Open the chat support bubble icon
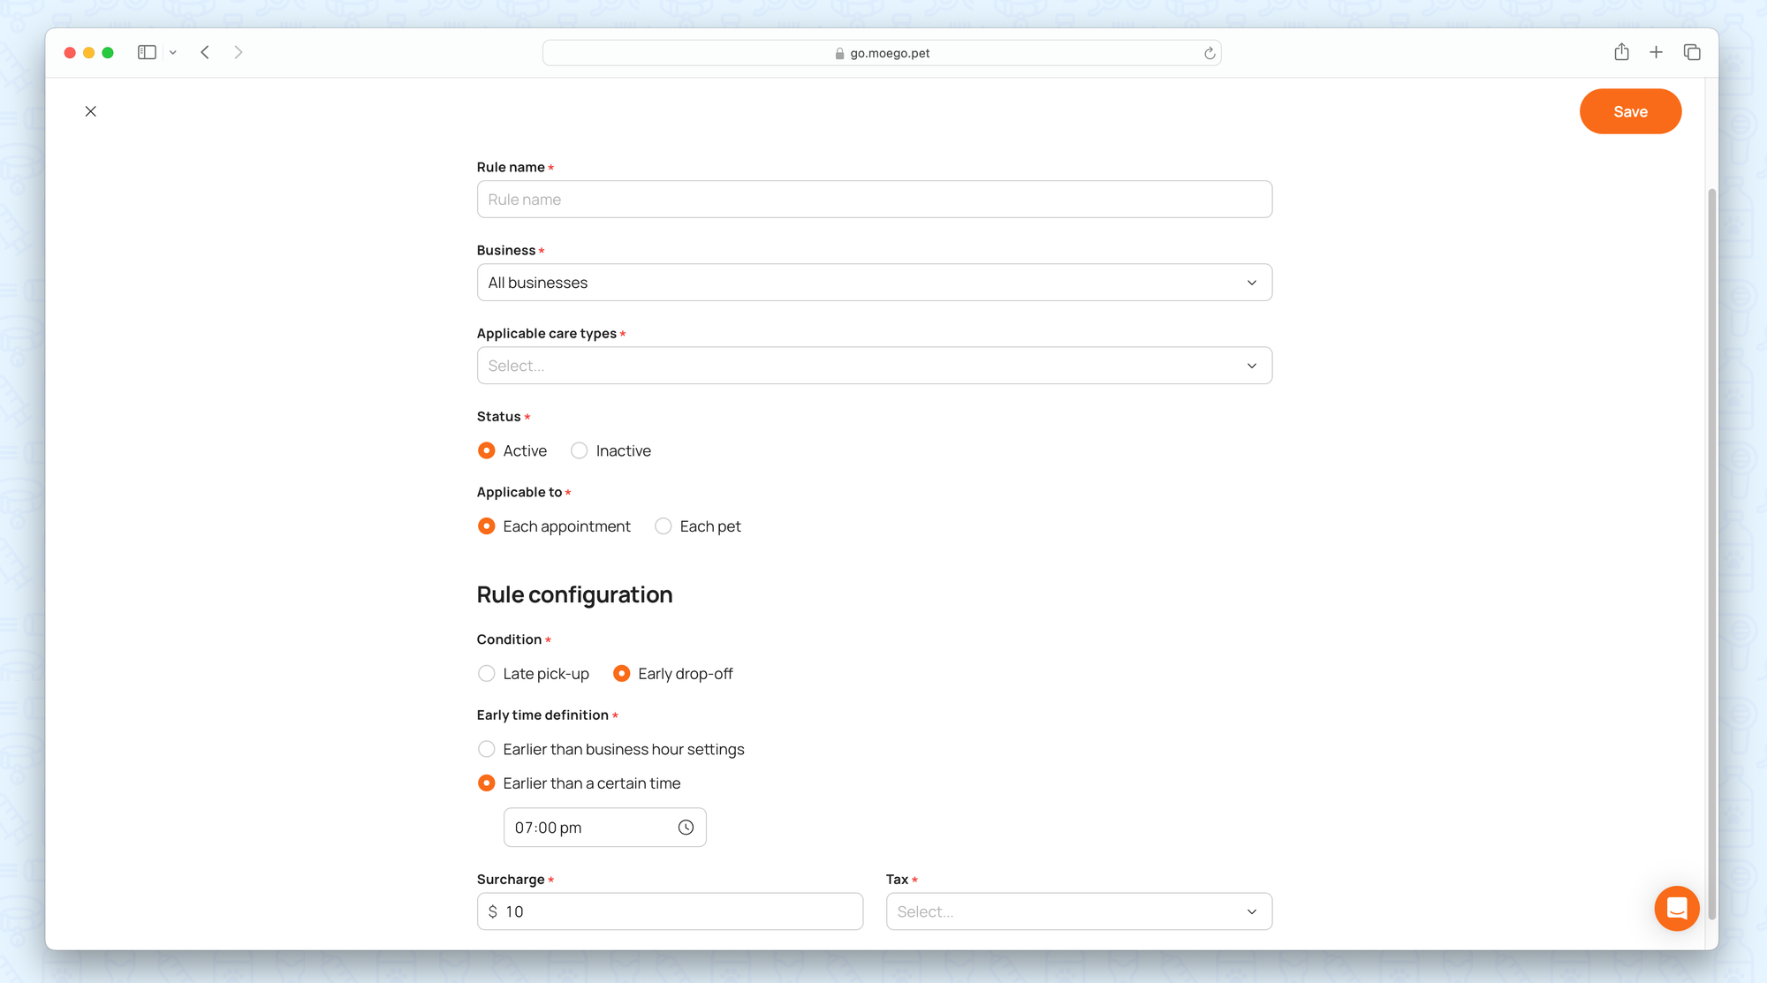1767x983 pixels. click(1676, 908)
